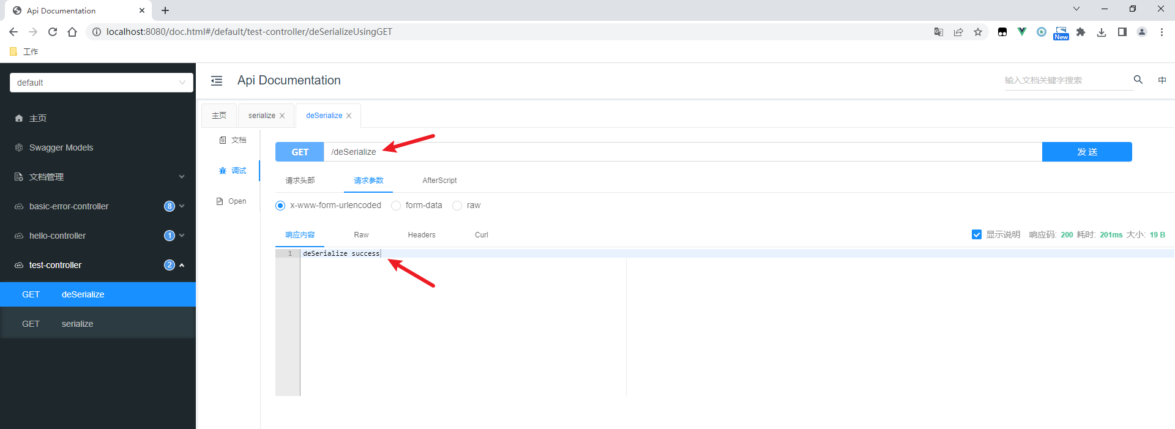1175x429 pixels.
Task: Open the default group dropdown
Action: 102,83
